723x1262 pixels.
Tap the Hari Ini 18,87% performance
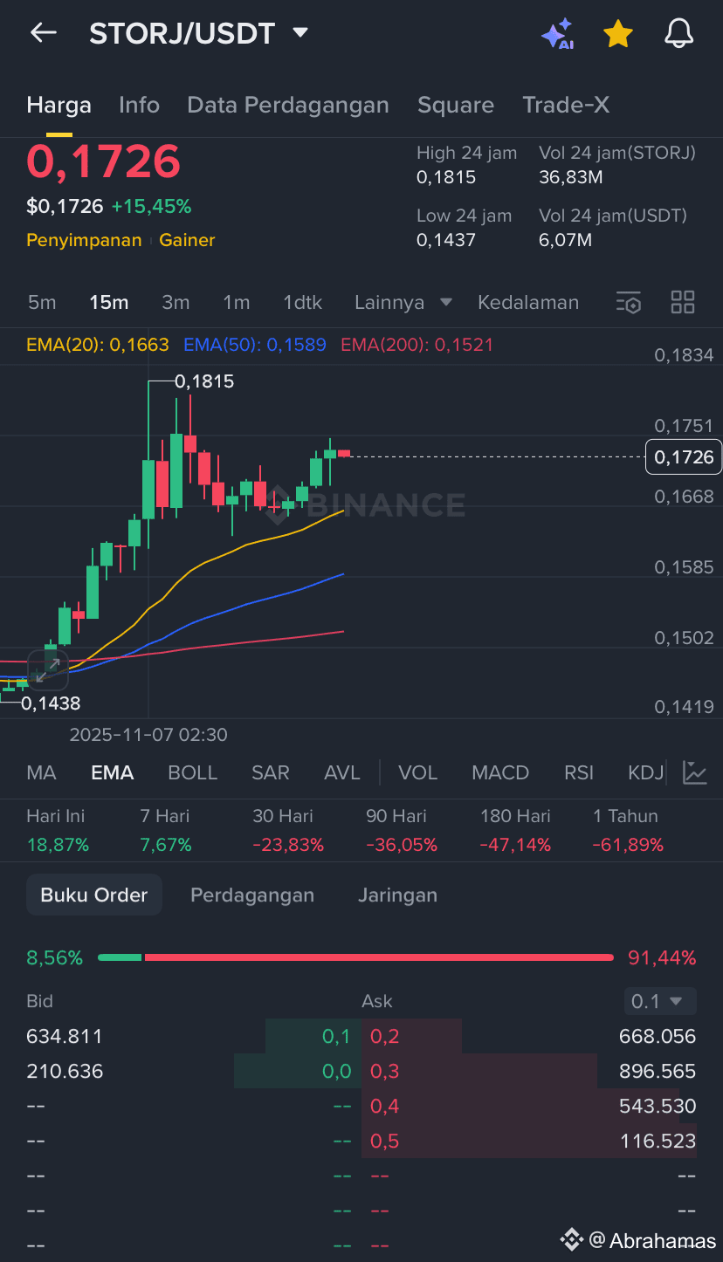coord(58,830)
